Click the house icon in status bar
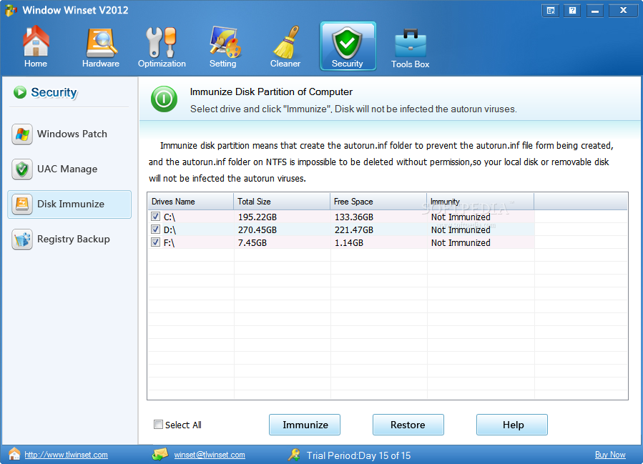Viewport: 643px width, 464px height. [14, 454]
